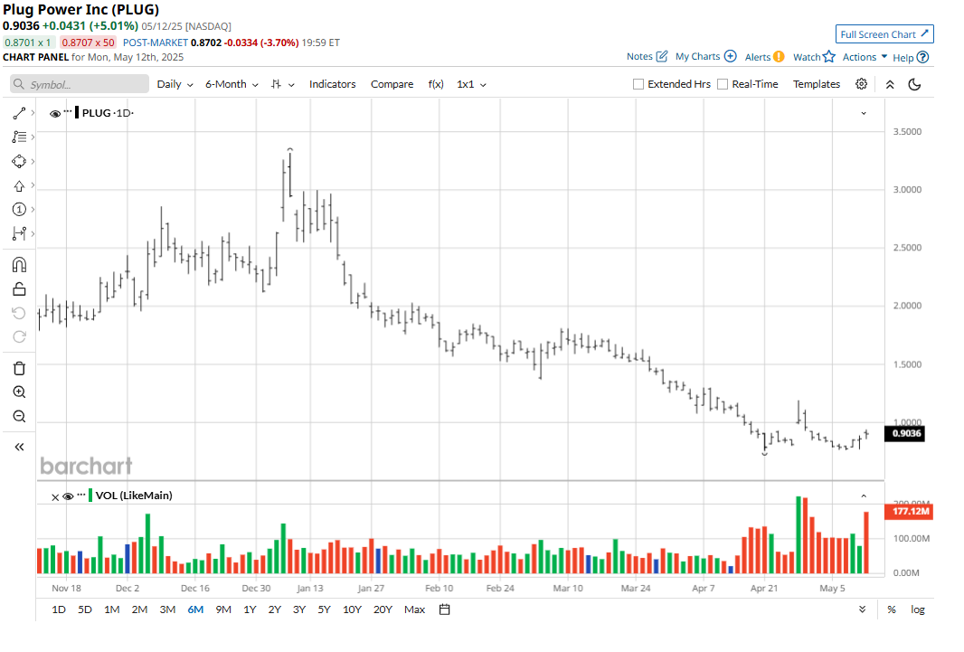This screenshot has width=964, height=652.
Task: Open PLUG series more options dots
Action: [x=68, y=111]
